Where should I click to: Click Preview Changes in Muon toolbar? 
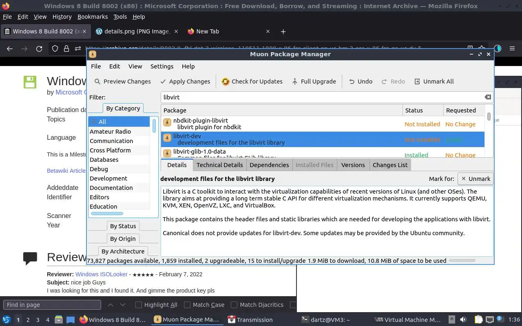[122, 81]
